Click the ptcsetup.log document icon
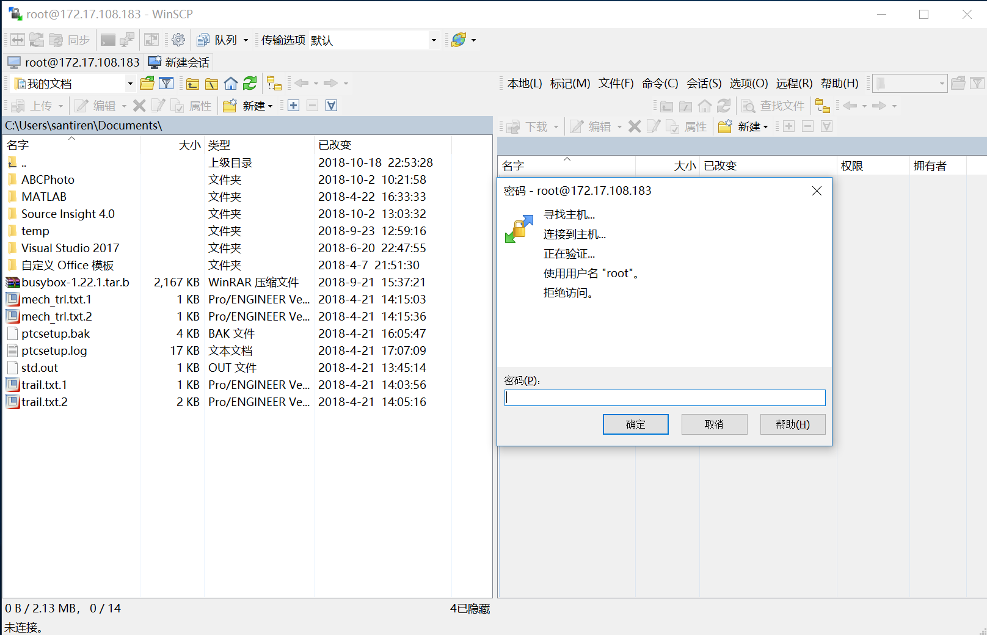Image resolution: width=987 pixels, height=635 pixels. (13, 351)
